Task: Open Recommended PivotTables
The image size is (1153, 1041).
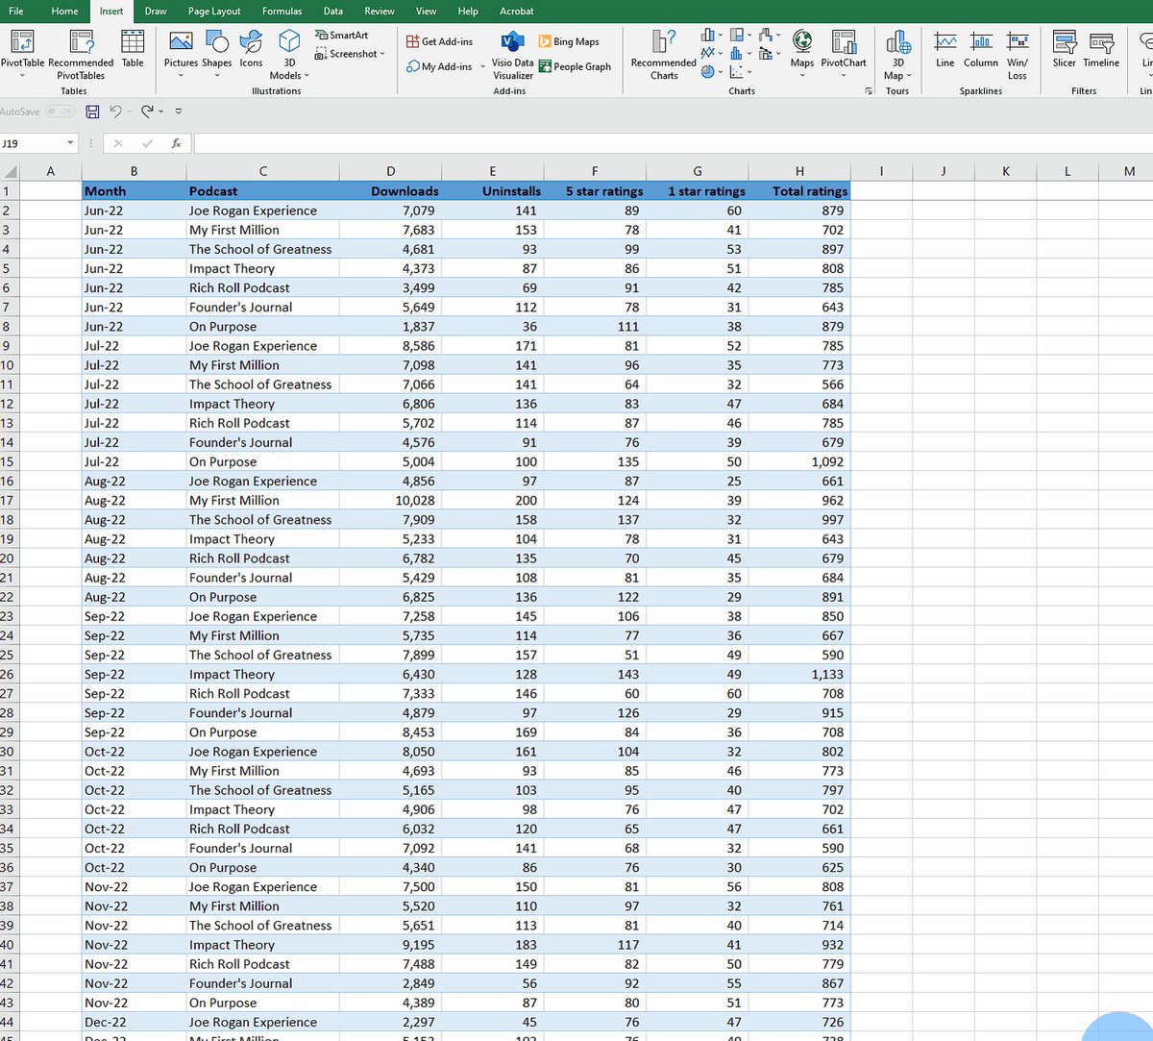Action: click(x=81, y=53)
